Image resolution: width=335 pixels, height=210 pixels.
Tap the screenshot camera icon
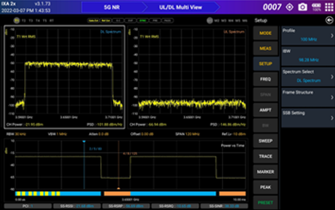click(302, 7)
